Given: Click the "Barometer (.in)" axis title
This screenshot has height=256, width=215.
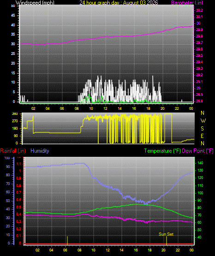Looking at the screenshot, I should 187,3.
